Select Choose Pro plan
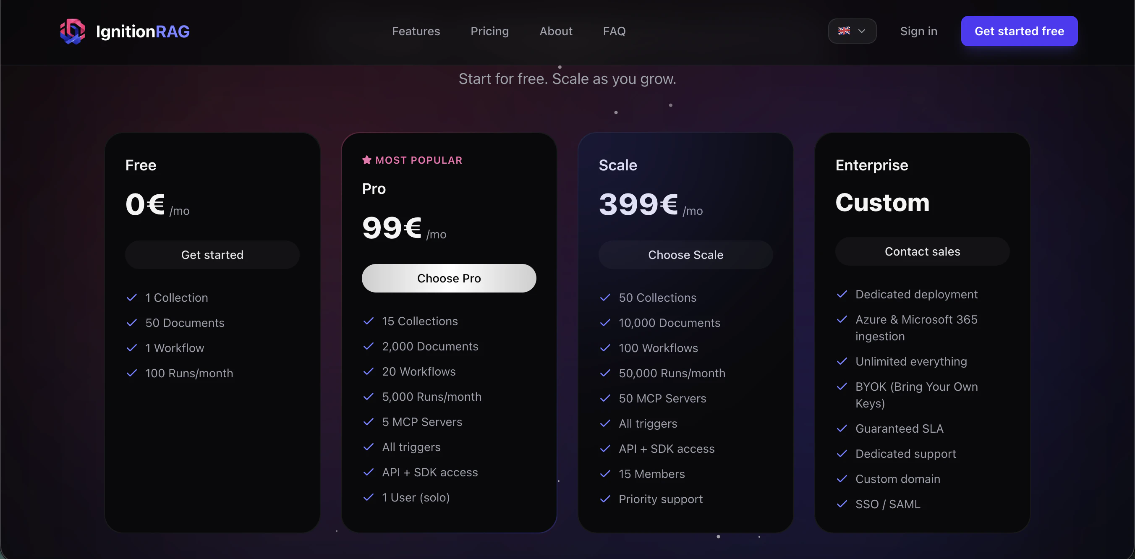The width and height of the screenshot is (1135, 559). pos(449,278)
